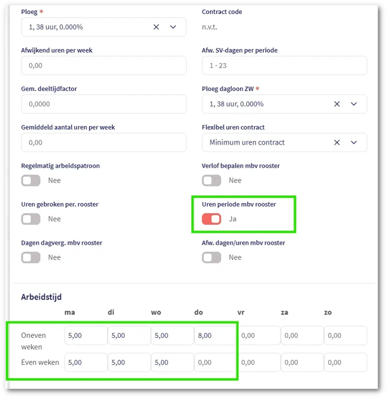Click Even weken zondag hours field
Viewport: 387px width, 398px height.
pyautogui.click(x=345, y=363)
